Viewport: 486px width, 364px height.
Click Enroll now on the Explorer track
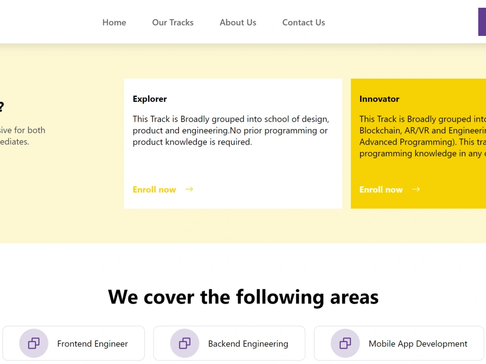click(x=155, y=189)
